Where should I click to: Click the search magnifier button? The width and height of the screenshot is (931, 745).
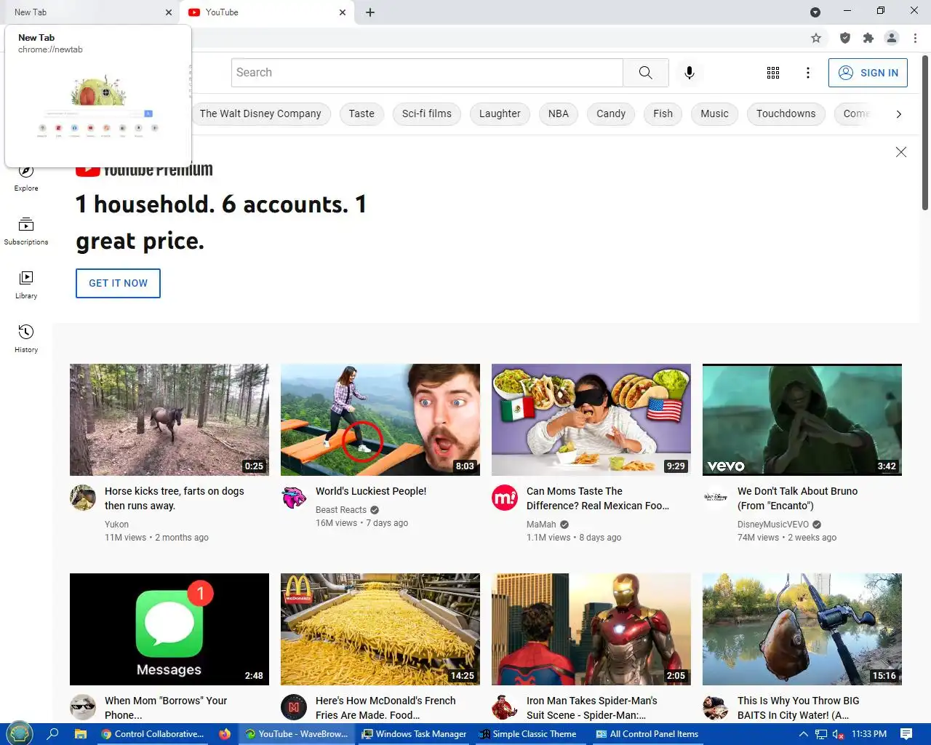(645, 73)
